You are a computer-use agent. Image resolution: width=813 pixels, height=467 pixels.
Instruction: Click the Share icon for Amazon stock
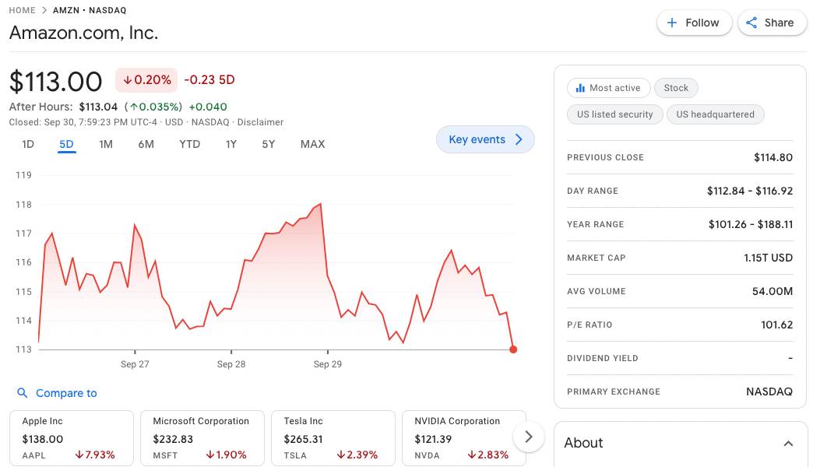click(751, 23)
